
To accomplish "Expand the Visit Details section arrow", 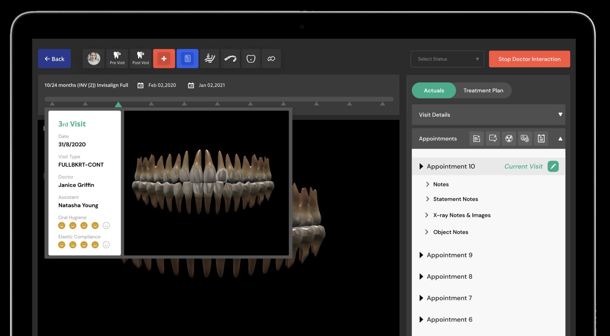I will coord(560,114).
